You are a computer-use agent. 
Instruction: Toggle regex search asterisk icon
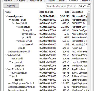pyautogui.click(x=84, y=6)
